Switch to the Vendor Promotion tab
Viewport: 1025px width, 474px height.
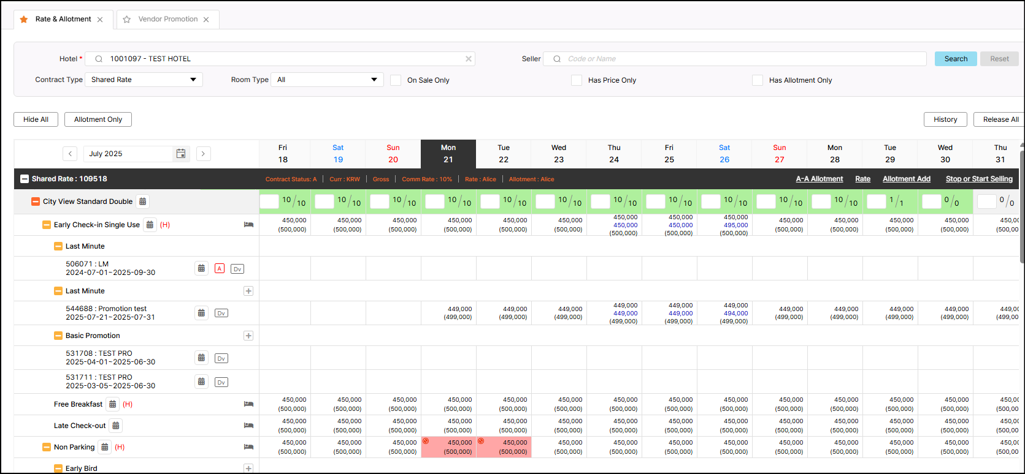click(x=167, y=19)
